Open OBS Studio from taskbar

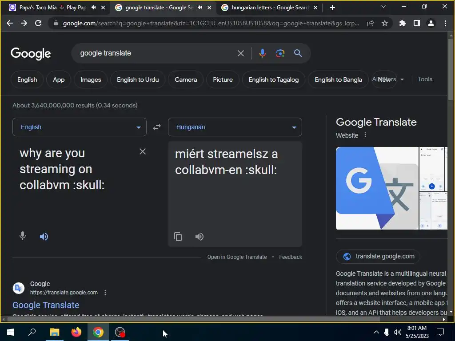pyautogui.click(x=120, y=332)
